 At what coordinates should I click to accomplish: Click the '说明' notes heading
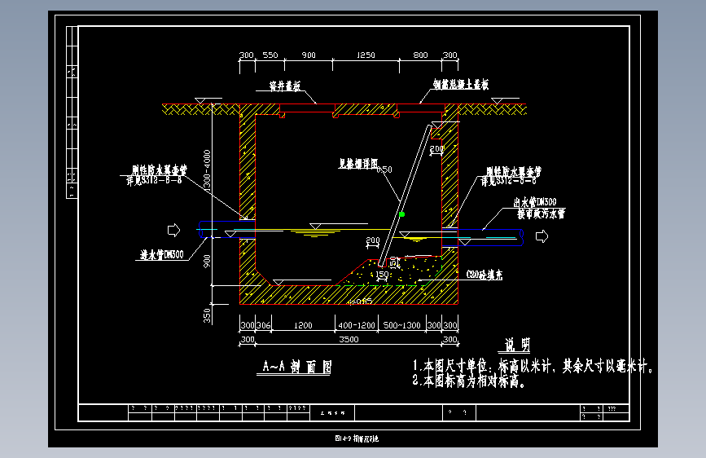[x=517, y=345]
